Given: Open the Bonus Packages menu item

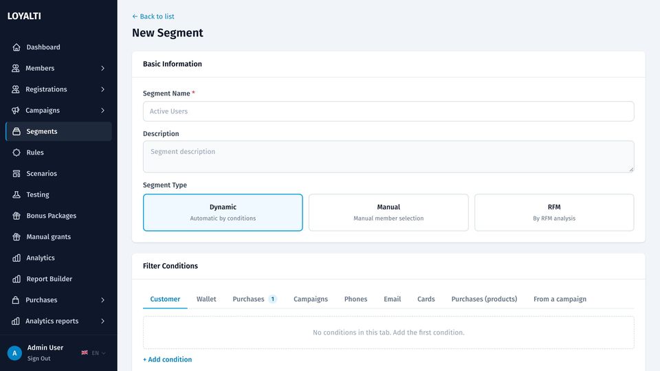Looking at the screenshot, I should 58,215.
